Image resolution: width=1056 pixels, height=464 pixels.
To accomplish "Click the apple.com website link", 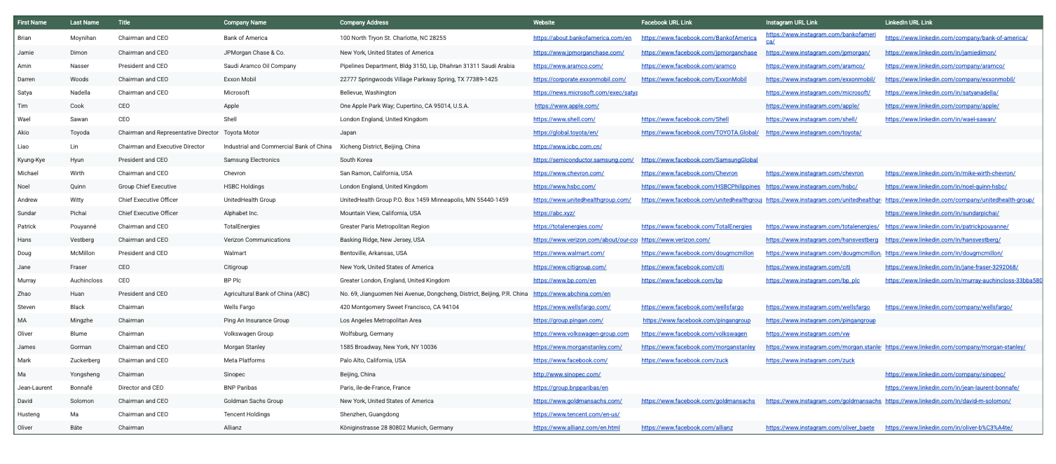I will (x=567, y=106).
